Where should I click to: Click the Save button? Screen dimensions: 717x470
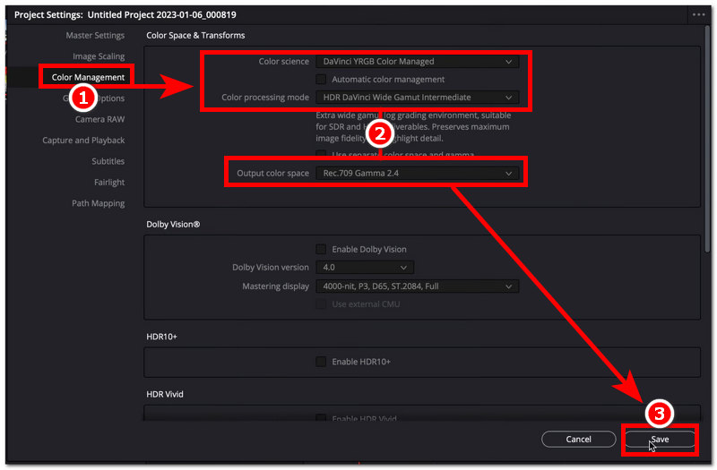tap(660, 439)
